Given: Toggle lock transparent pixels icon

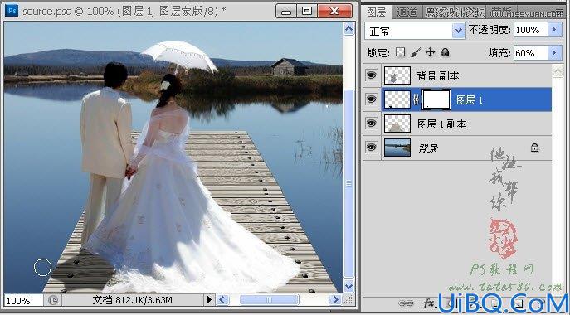Looking at the screenshot, I should [400, 52].
